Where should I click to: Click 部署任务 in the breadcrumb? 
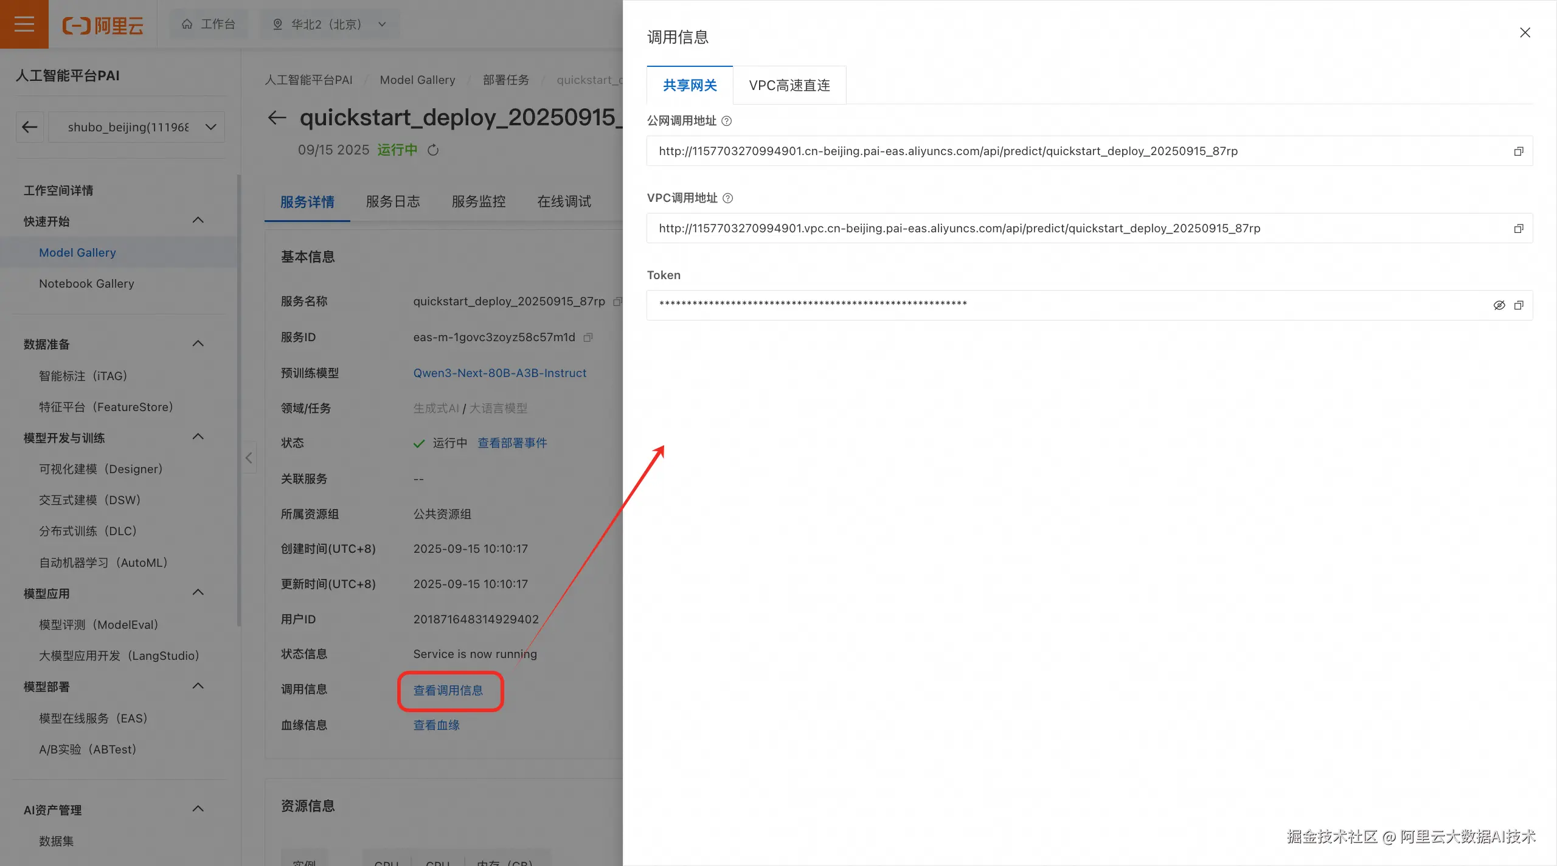click(506, 80)
